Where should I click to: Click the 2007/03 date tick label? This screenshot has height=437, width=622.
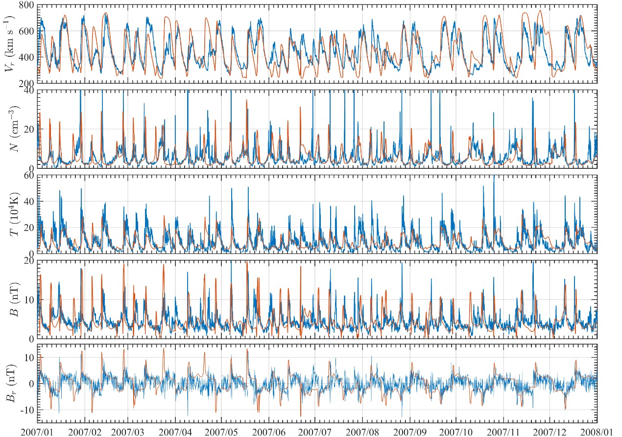(x=127, y=431)
